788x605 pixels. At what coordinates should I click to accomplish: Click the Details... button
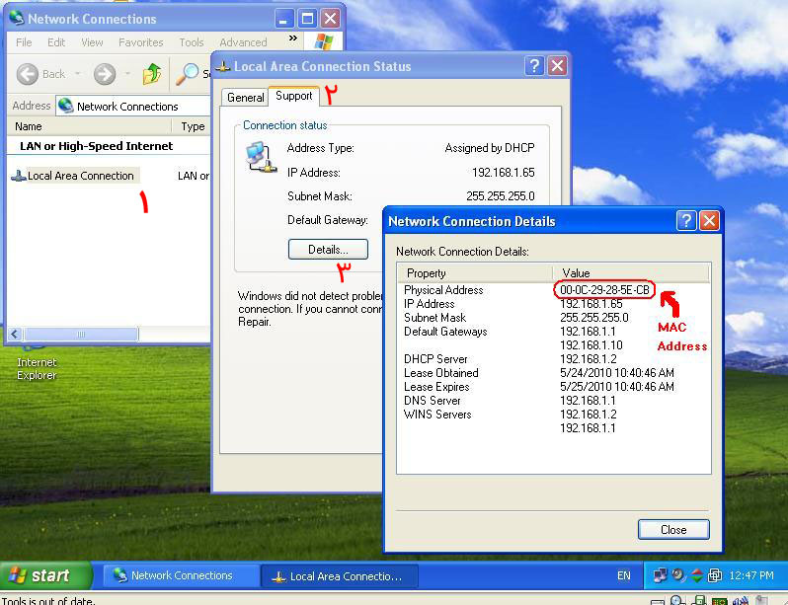[328, 250]
